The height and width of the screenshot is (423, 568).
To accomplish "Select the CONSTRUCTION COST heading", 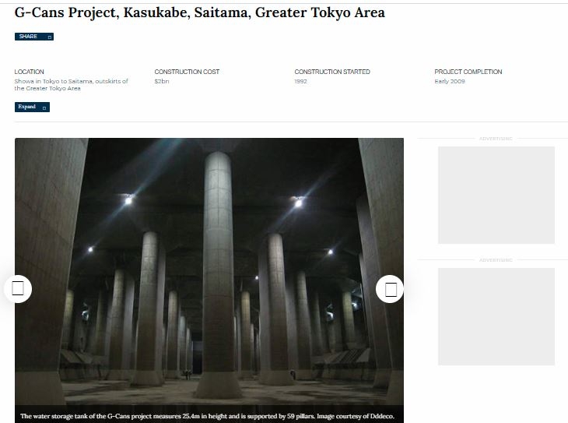I will tap(187, 72).
